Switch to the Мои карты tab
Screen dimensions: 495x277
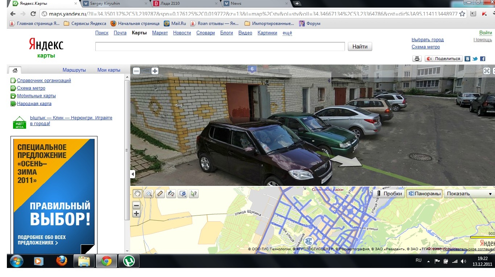[x=109, y=70]
